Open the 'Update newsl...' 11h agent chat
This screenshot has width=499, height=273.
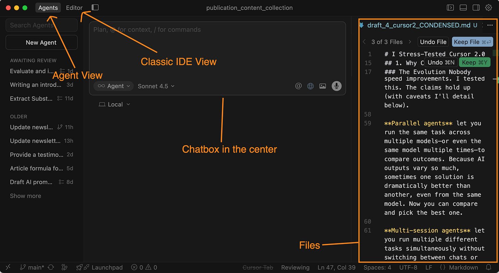click(41, 127)
